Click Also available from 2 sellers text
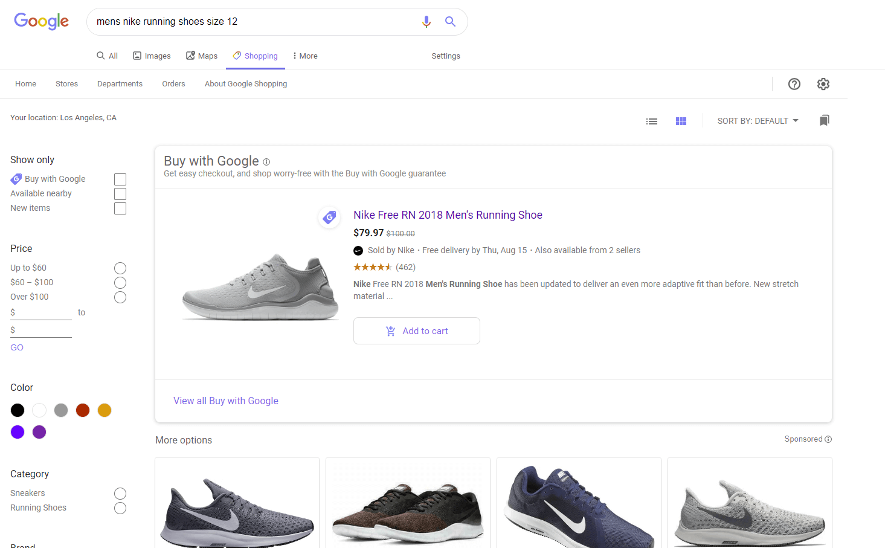The image size is (885, 548). 587,250
